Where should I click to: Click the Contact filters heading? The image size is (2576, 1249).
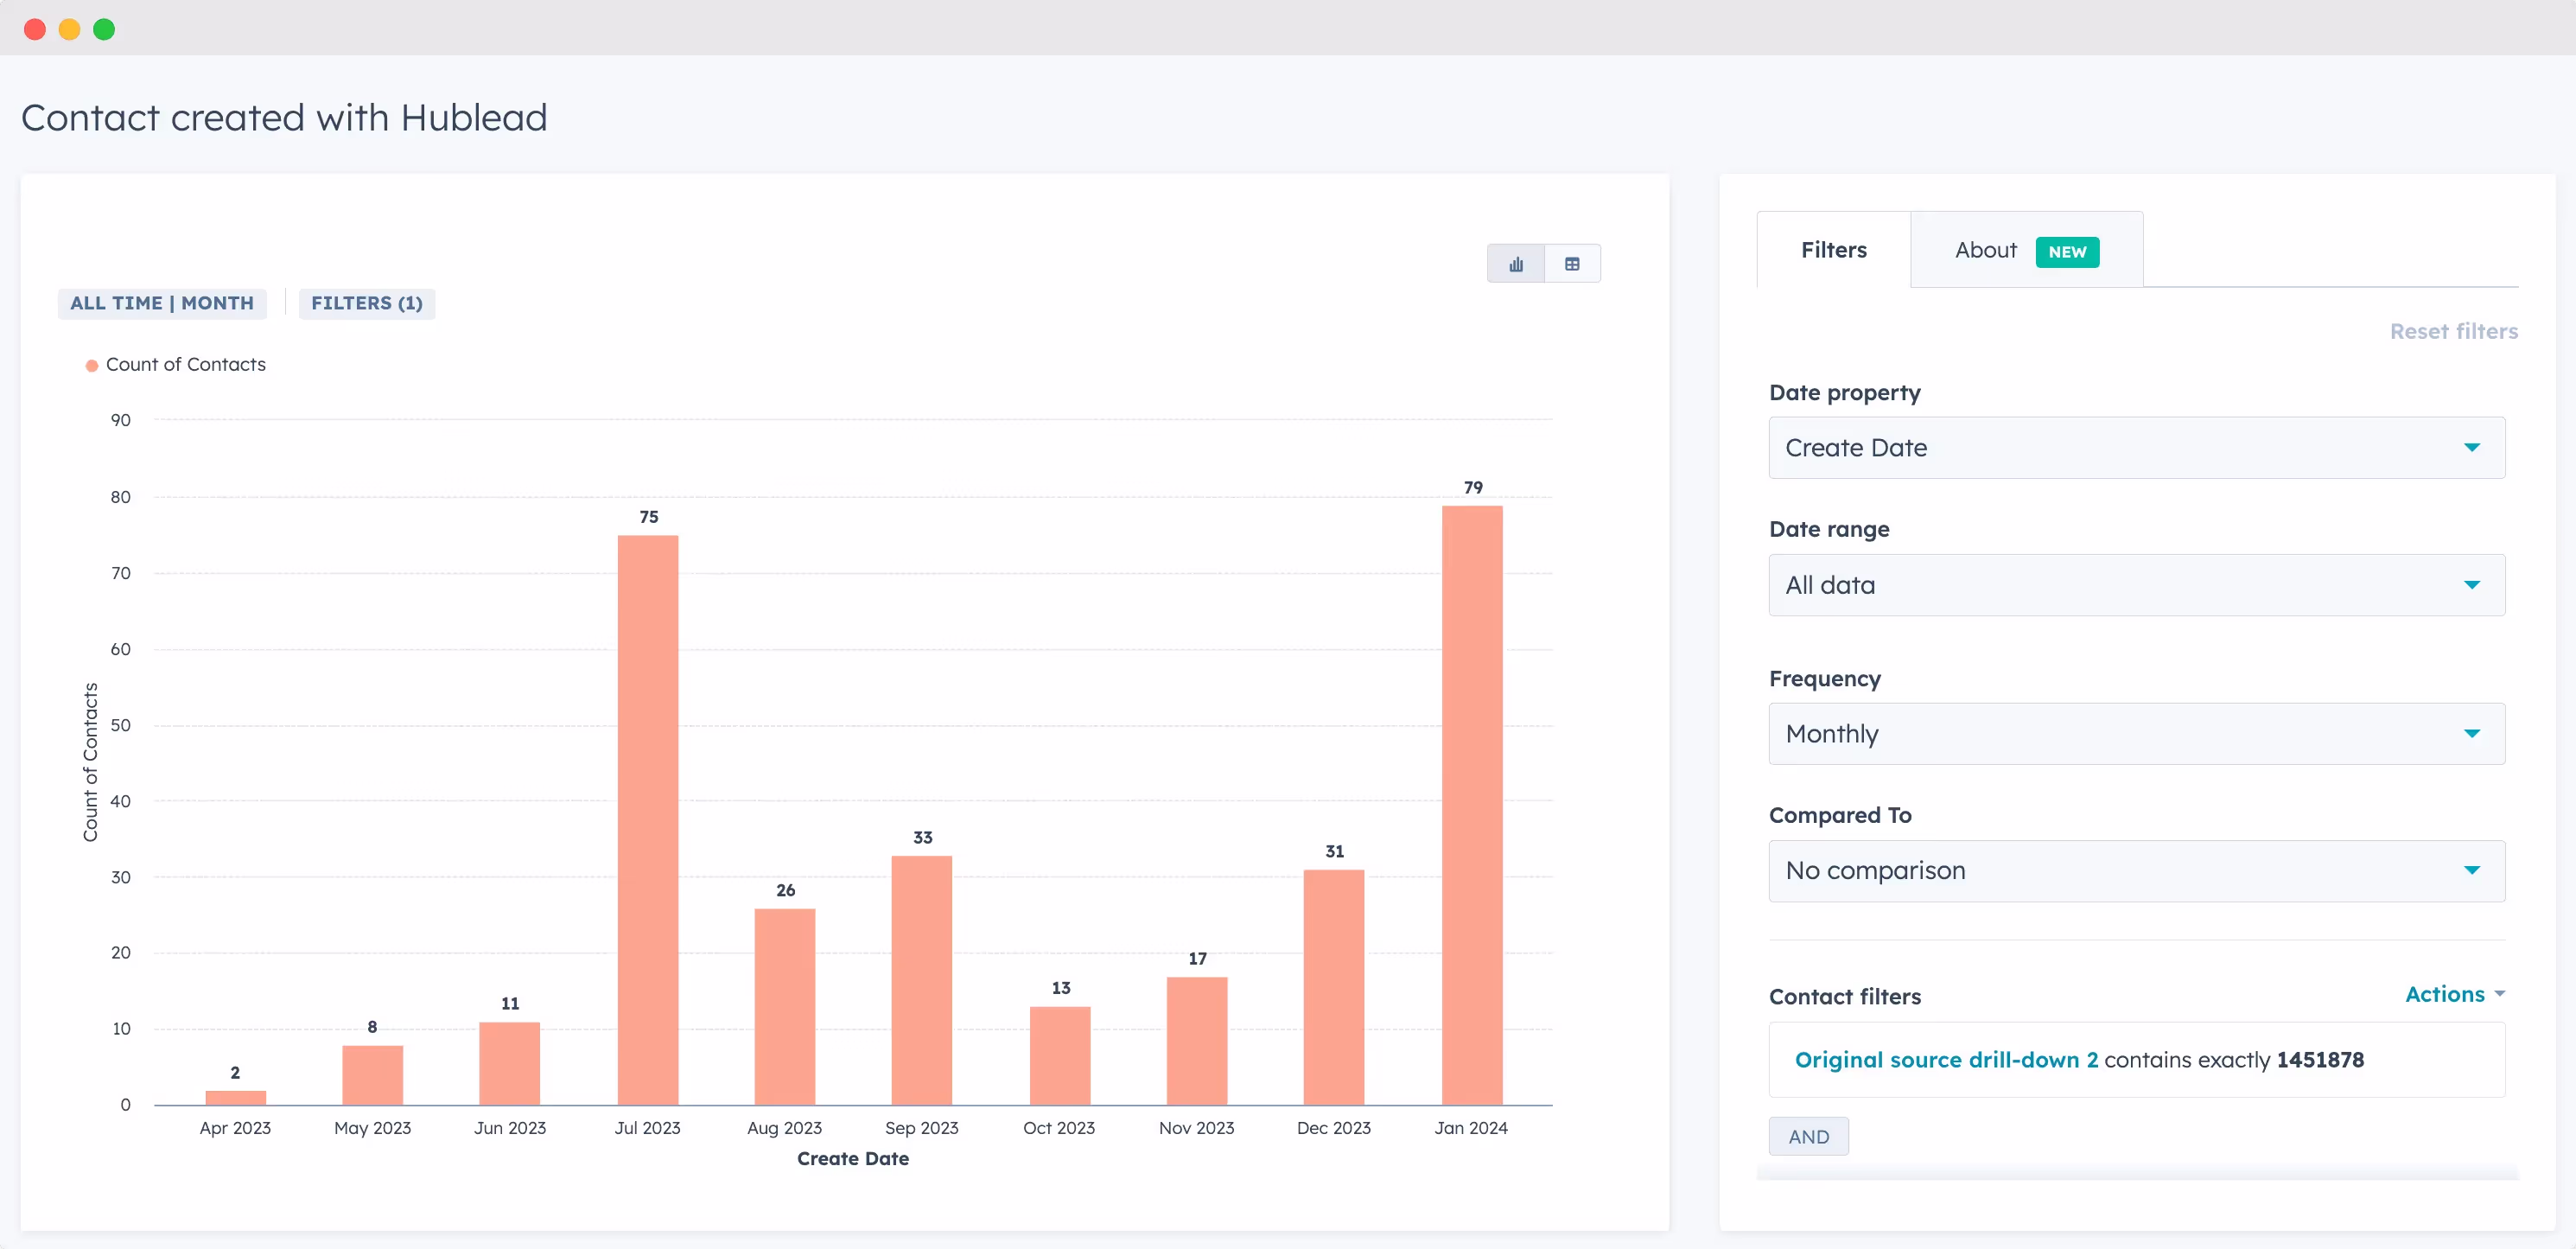pyautogui.click(x=1845, y=997)
